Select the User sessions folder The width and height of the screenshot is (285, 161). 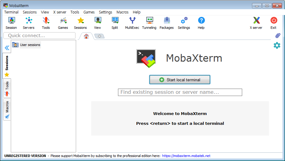26,45
